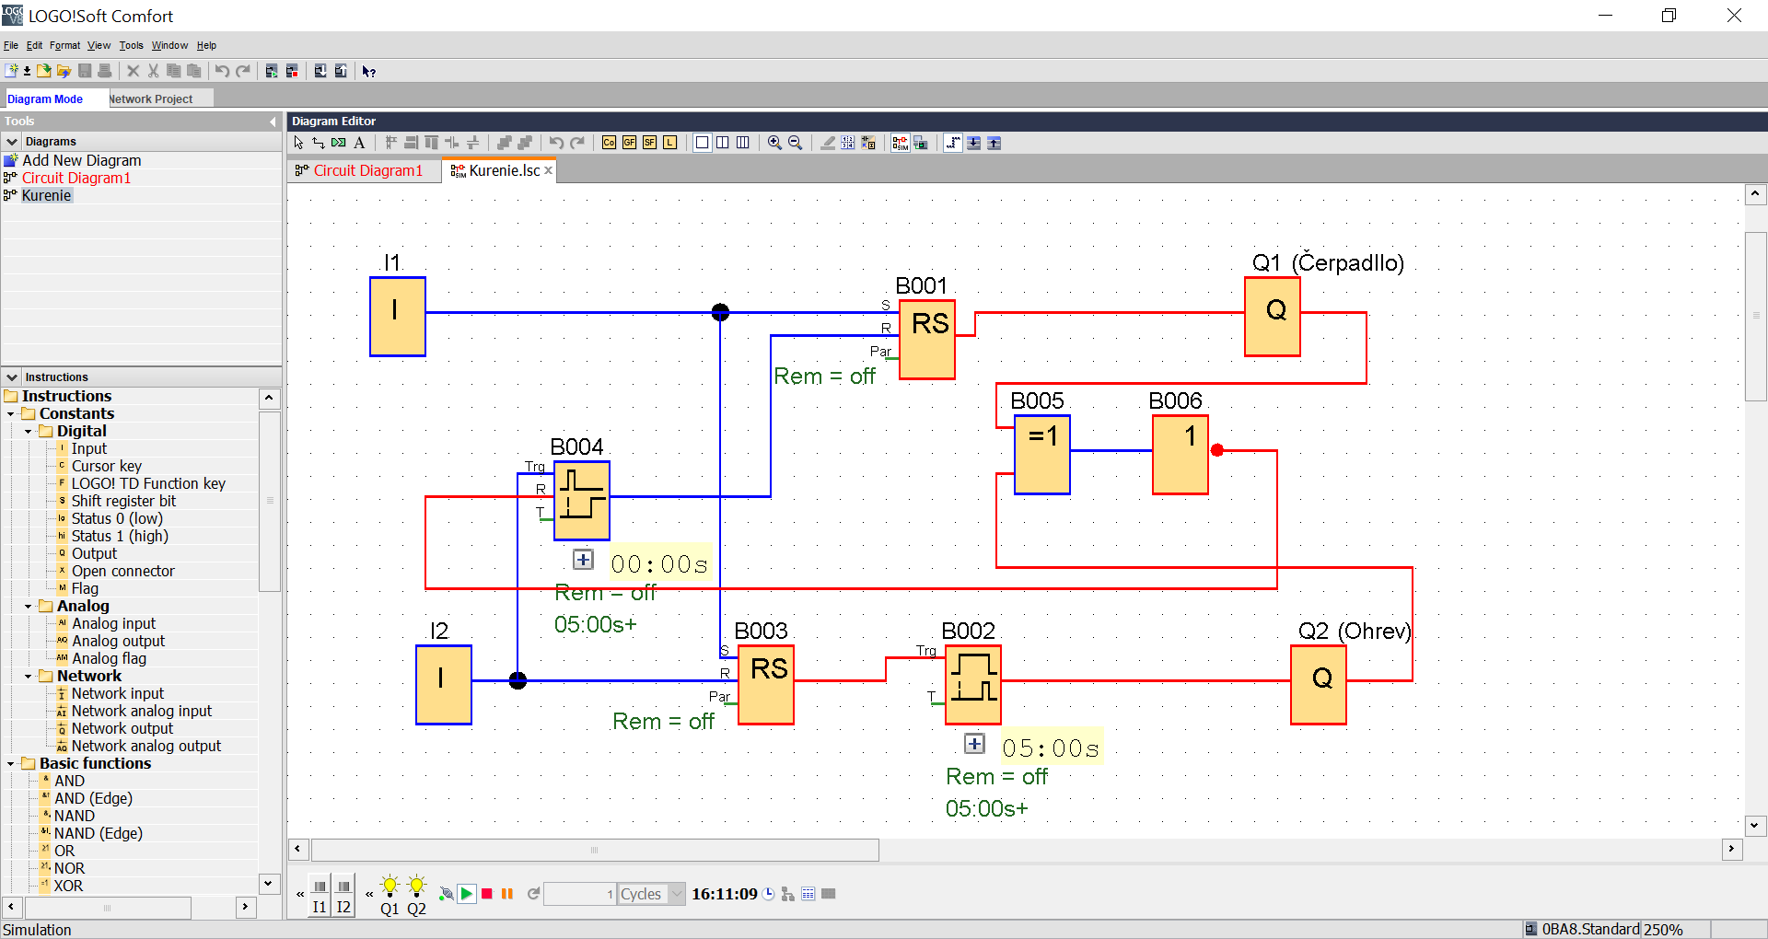
Task: Stop the simulation with the red square
Action: tap(487, 894)
